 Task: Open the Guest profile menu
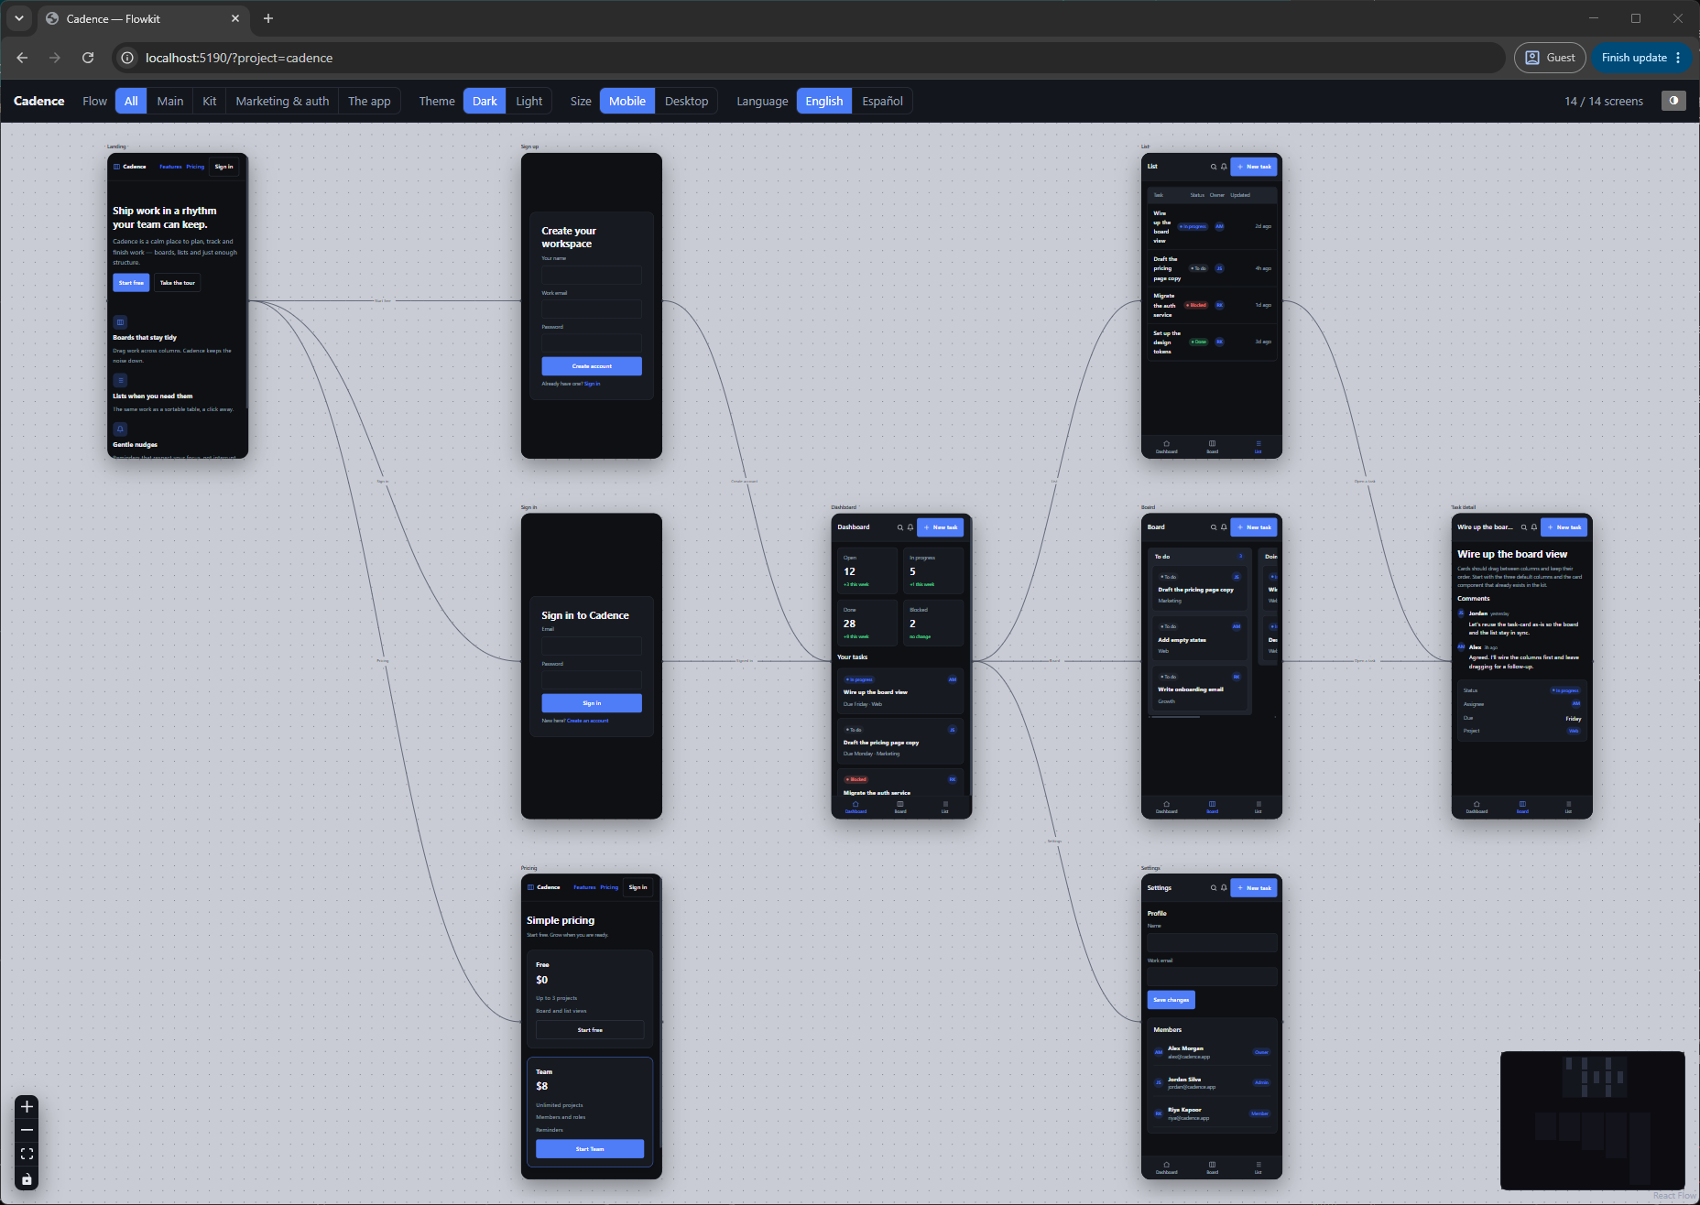click(1550, 58)
